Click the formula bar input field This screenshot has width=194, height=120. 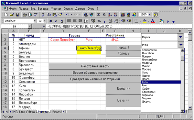[119, 26]
